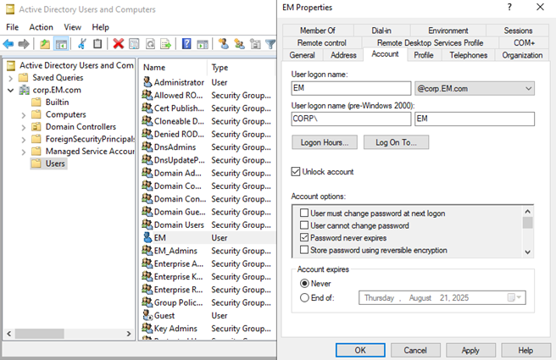Expand the ForeignSecurityPrincipals tree node
The height and width of the screenshot is (360, 556).
[24, 140]
